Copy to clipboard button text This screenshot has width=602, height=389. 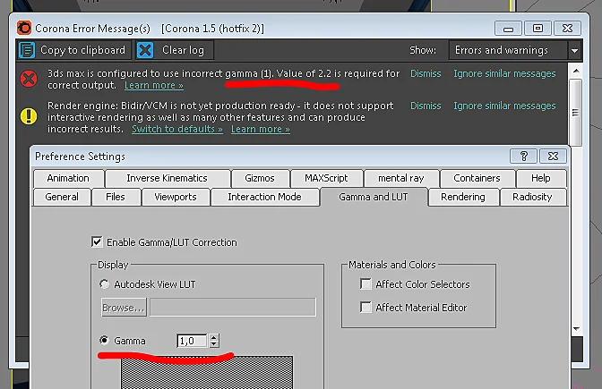click(x=83, y=50)
